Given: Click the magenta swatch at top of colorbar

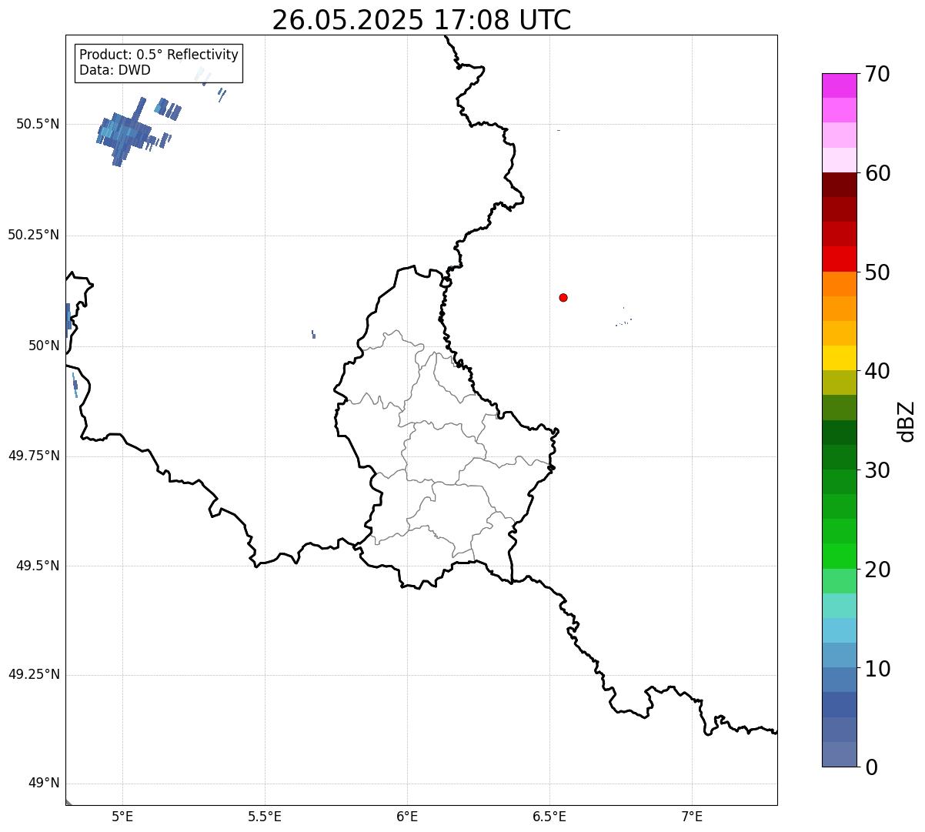Looking at the screenshot, I should click(x=839, y=85).
